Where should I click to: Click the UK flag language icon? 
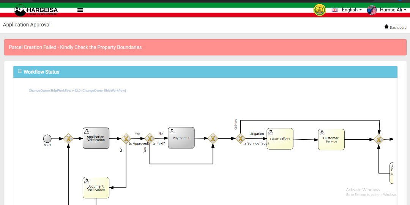coord(334,10)
